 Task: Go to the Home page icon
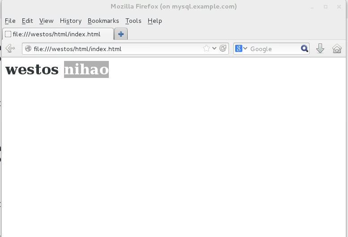pyautogui.click(x=337, y=48)
